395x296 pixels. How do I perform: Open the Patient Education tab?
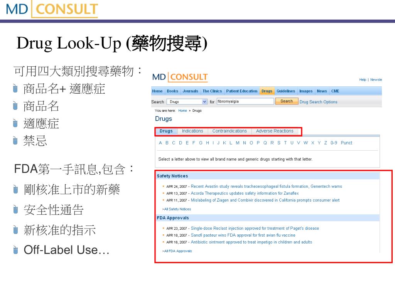(x=241, y=91)
